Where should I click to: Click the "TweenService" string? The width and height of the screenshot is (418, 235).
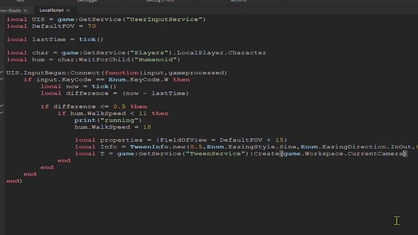pos(215,153)
